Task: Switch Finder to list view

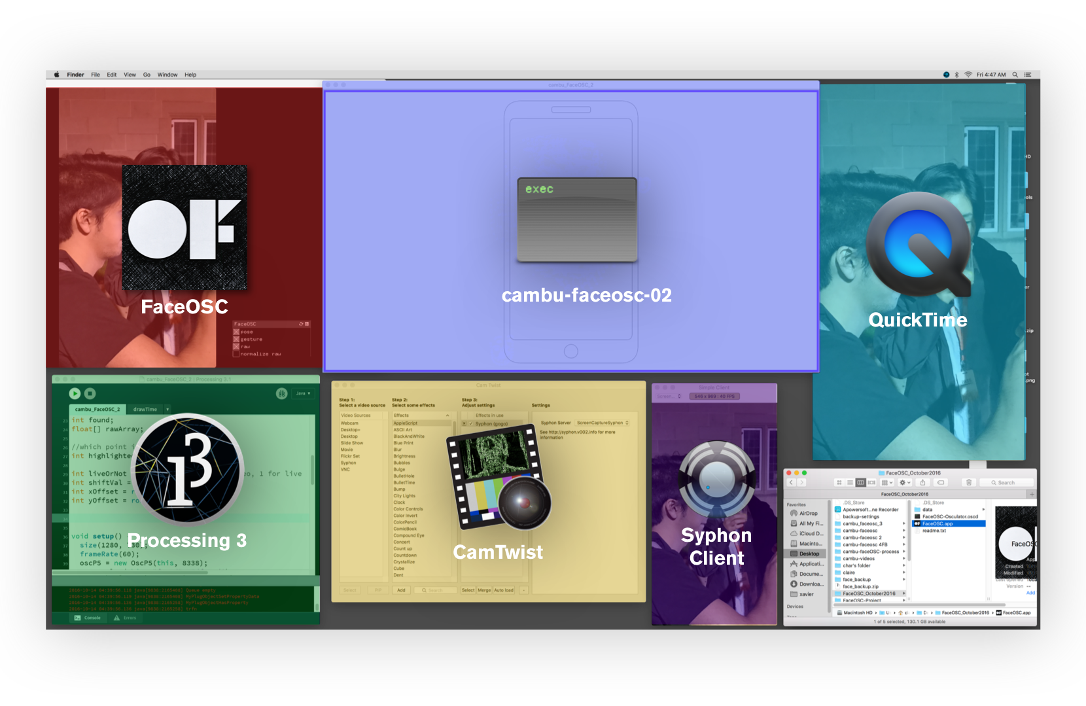Action: click(x=850, y=482)
